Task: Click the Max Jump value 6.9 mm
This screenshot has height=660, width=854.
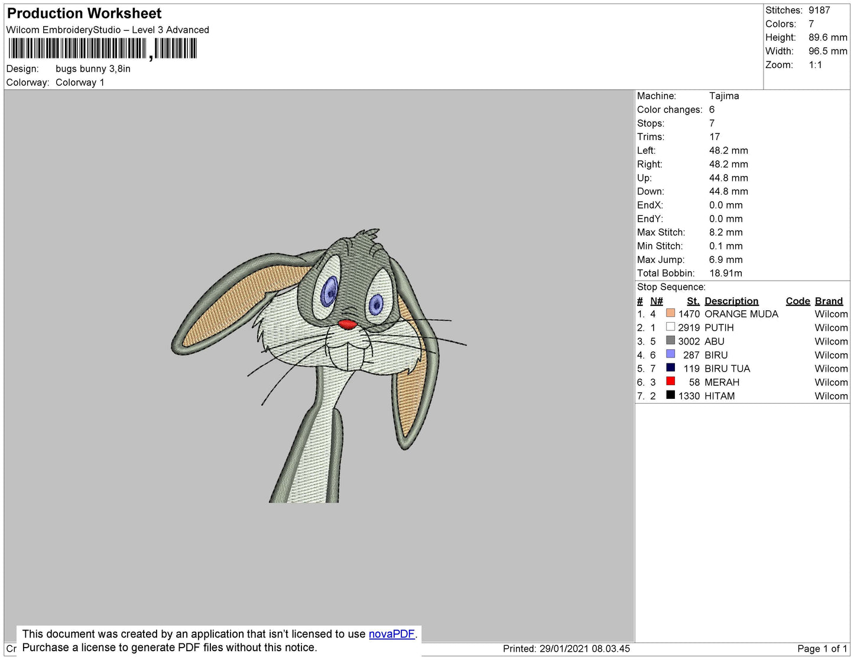Action: click(x=726, y=259)
